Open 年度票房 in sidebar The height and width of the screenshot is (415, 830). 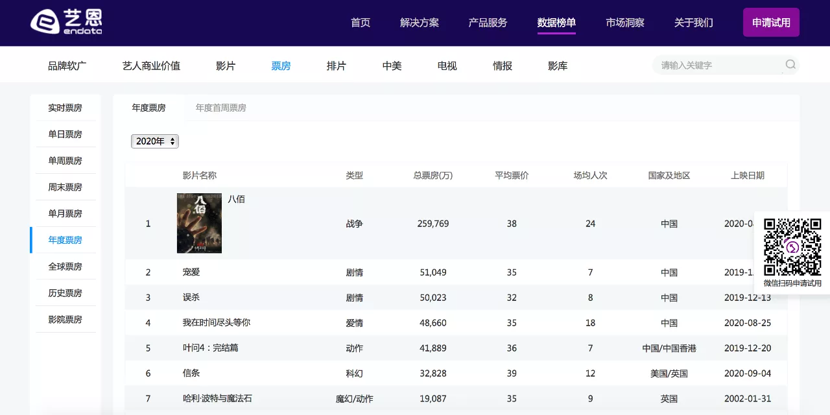point(65,240)
